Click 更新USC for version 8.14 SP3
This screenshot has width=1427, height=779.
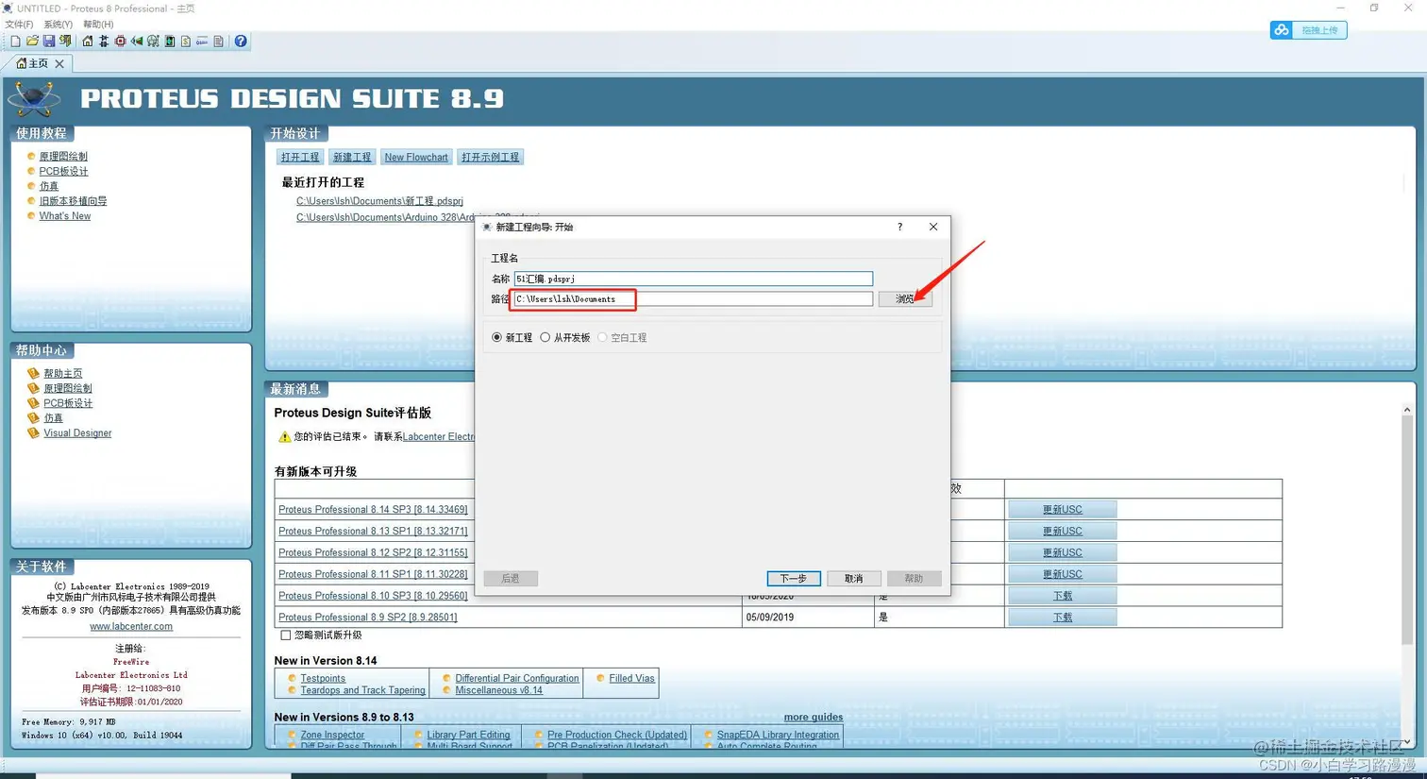(x=1063, y=510)
